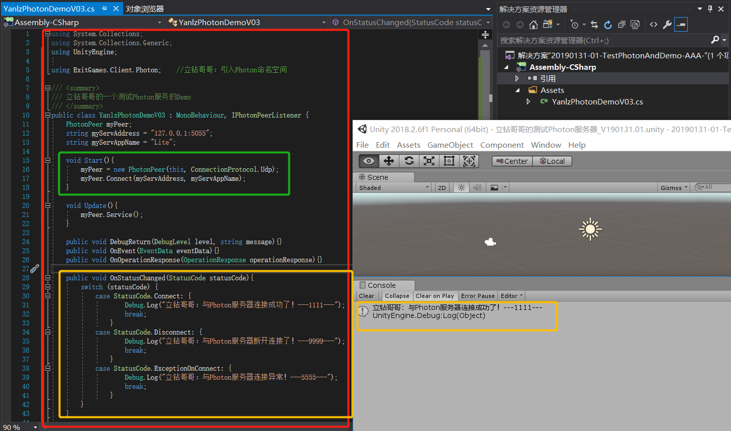Screen dimensions: 731x431
Task: Click the Show All Files icon
Action: point(635,24)
